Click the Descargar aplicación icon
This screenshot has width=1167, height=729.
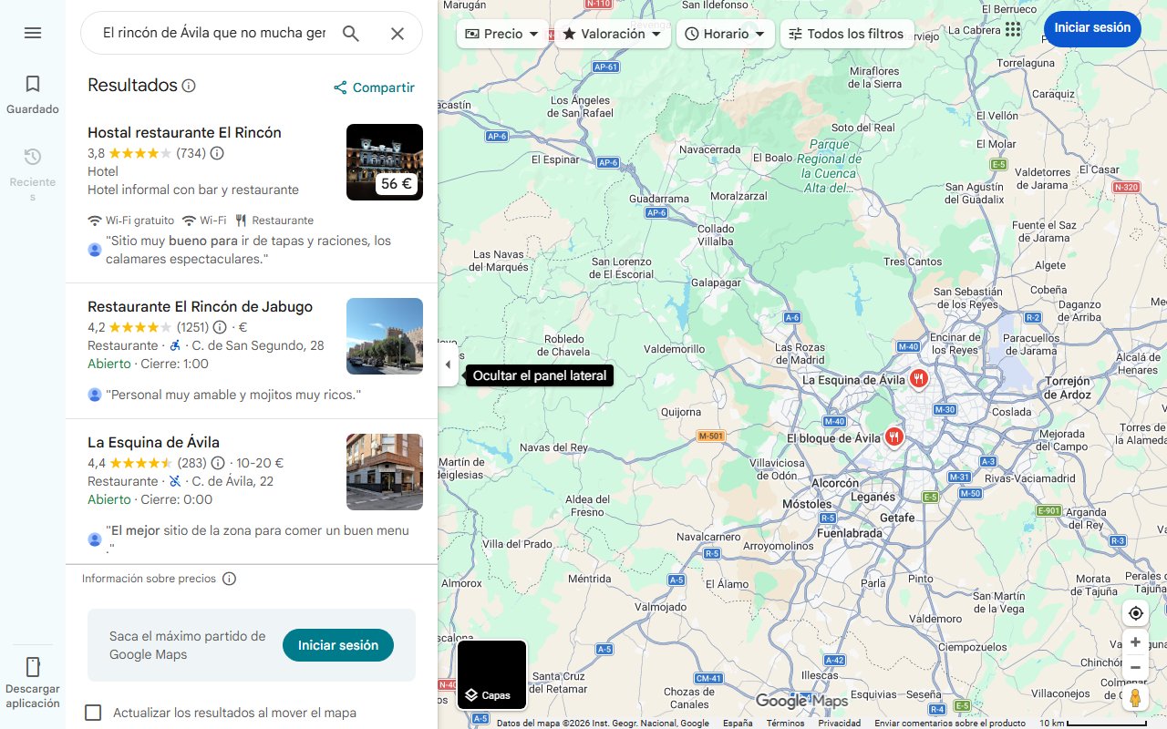point(33,667)
